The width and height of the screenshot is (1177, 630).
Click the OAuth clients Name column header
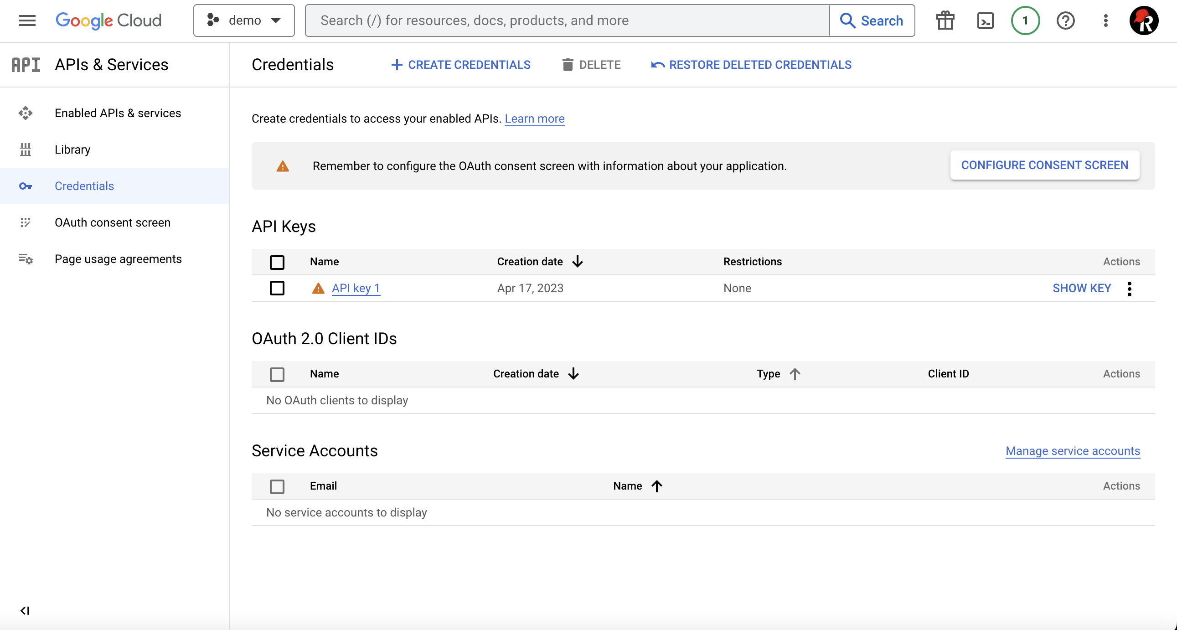[325, 374]
